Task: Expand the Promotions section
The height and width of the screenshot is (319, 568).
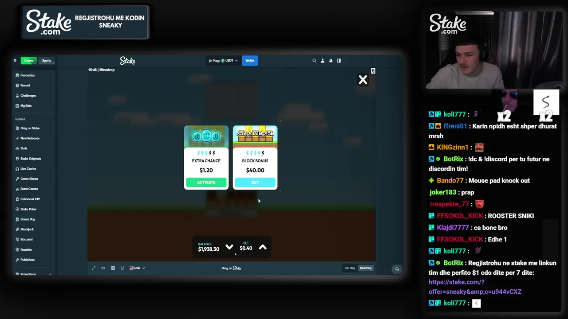Action: tap(33, 274)
